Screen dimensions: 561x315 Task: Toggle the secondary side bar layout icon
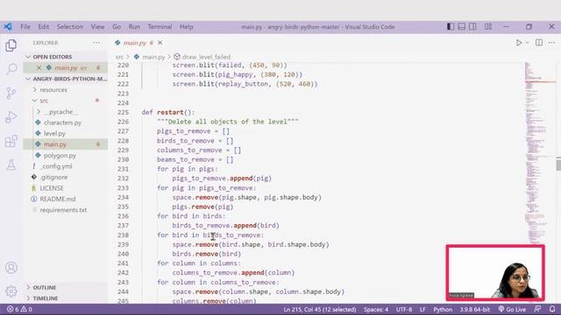click(x=472, y=27)
